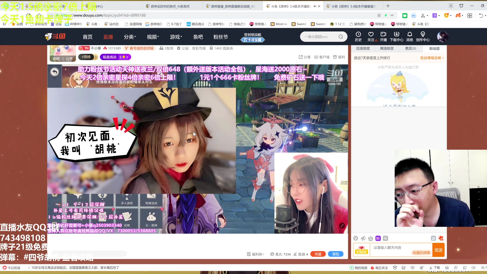Click the 分享 share link
Viewport: 487px width, 274px height.
[305, 57]
